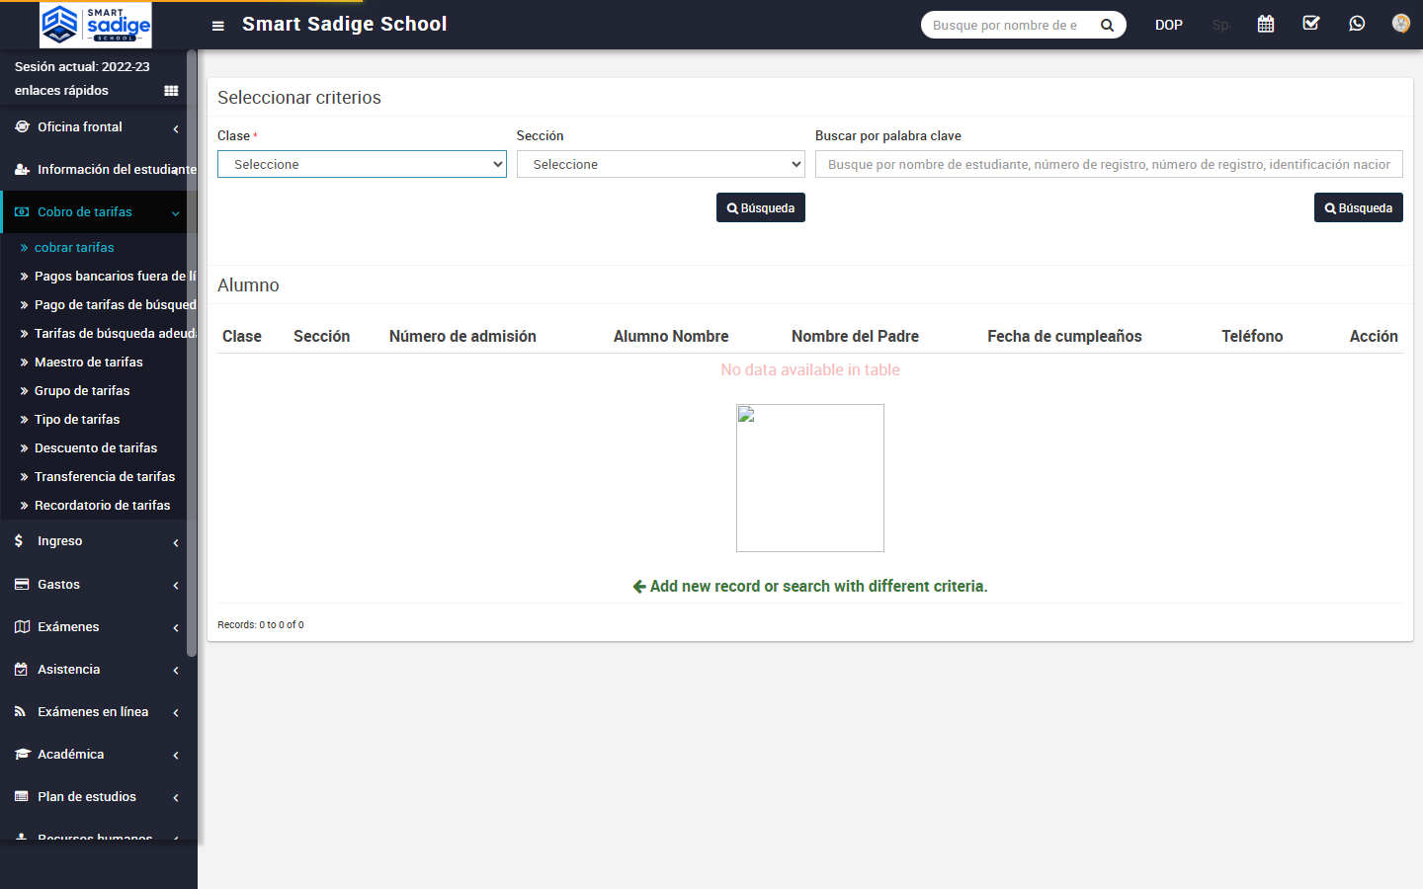Viewport: 1423px width, 889px height.
Task: Expand the Gastos chevron
Action: [176, 586]
